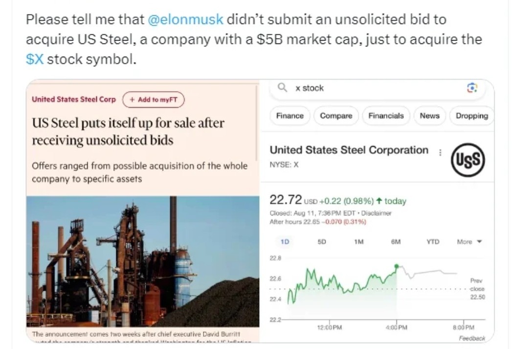
Task: Select the Compare filter chip
Action: click(336, 116)
